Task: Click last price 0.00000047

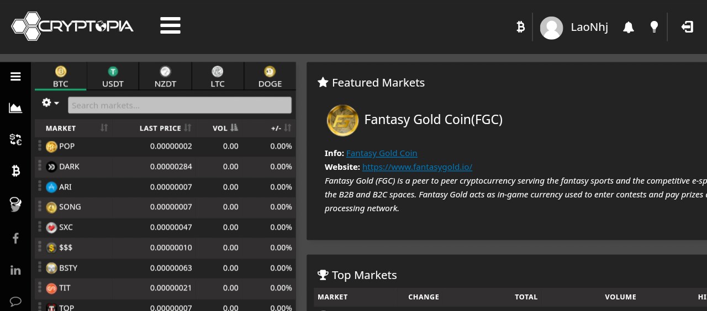Action: click(171, 227)
